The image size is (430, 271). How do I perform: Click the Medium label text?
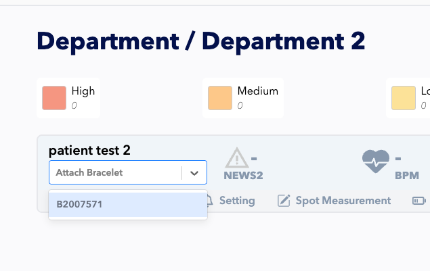[258, 91]
